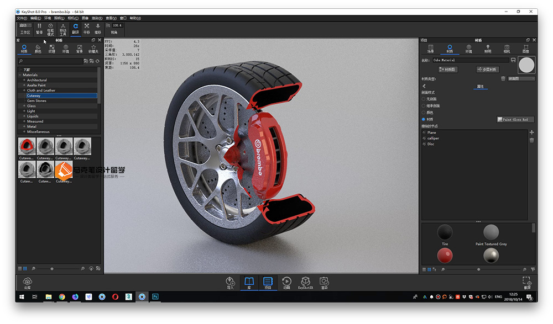Click the back arrow in material panel
Image resolution: width=553 pixels, height=324 pixels.
(x=424, y=86)
